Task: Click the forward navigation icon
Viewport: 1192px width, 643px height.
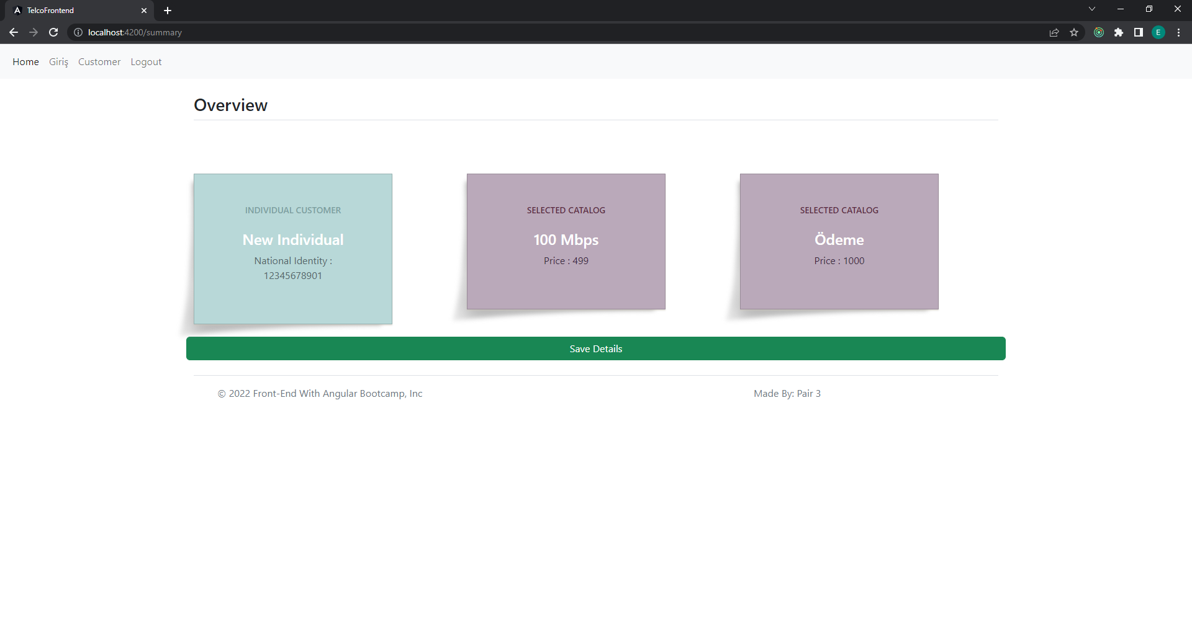Action: (34, 32)
